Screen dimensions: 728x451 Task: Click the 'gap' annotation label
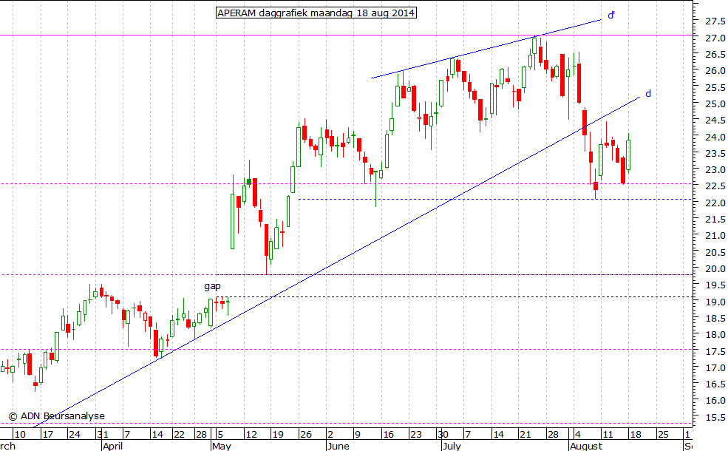coord(212,286)
